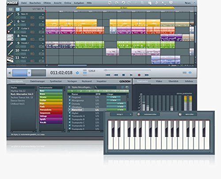This screenshot has height=179, width=221.
Task: Mute track 9 Vocals
Action: (x=23, y=46)
